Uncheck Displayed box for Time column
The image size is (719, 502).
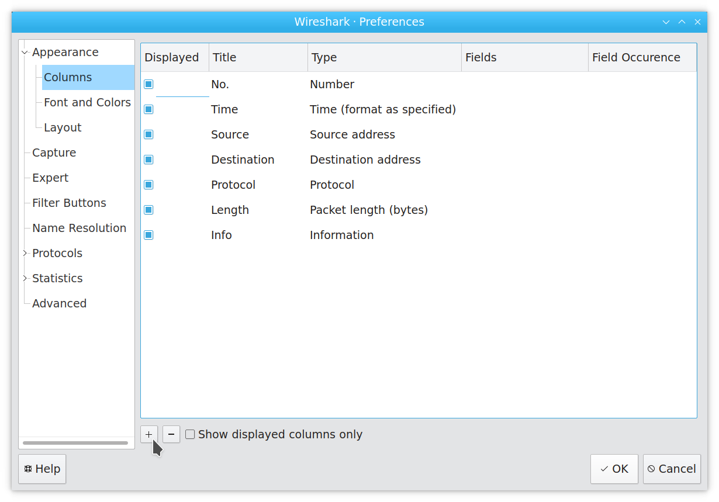(x=148, y=109)
